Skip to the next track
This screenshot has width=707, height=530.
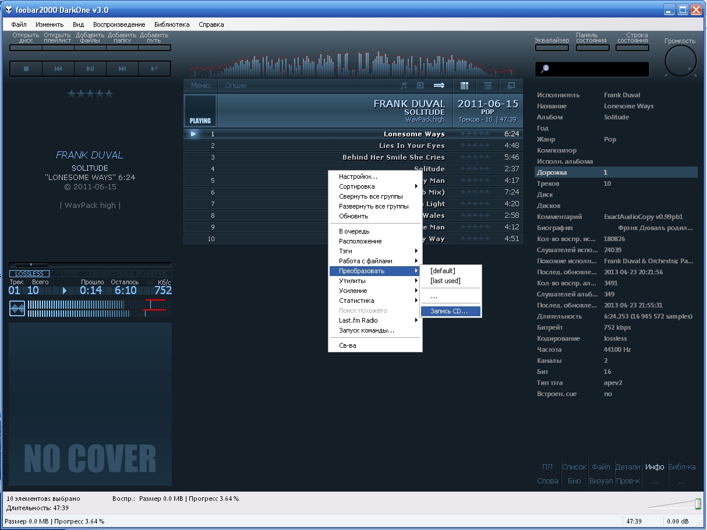tap(122, 69)
